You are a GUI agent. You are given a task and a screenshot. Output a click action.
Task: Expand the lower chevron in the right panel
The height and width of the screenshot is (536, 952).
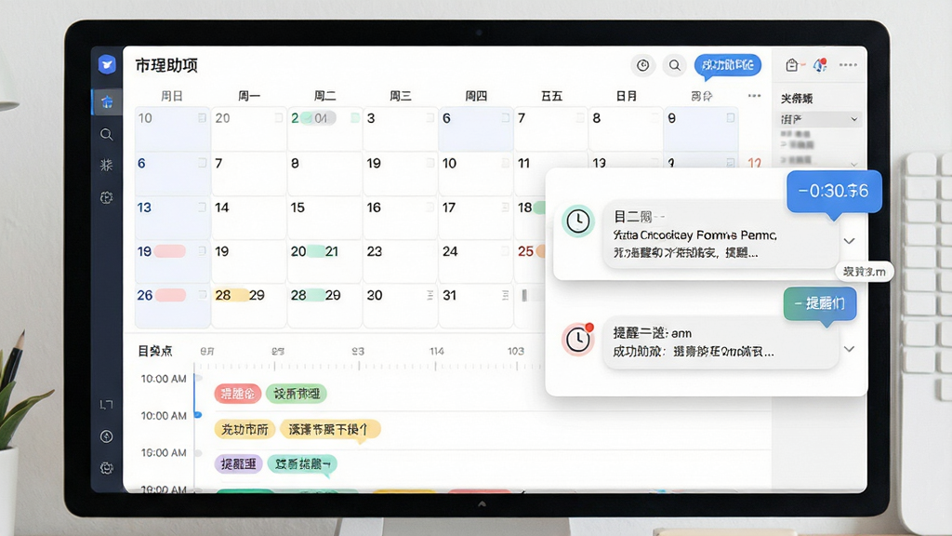[853, 164]
